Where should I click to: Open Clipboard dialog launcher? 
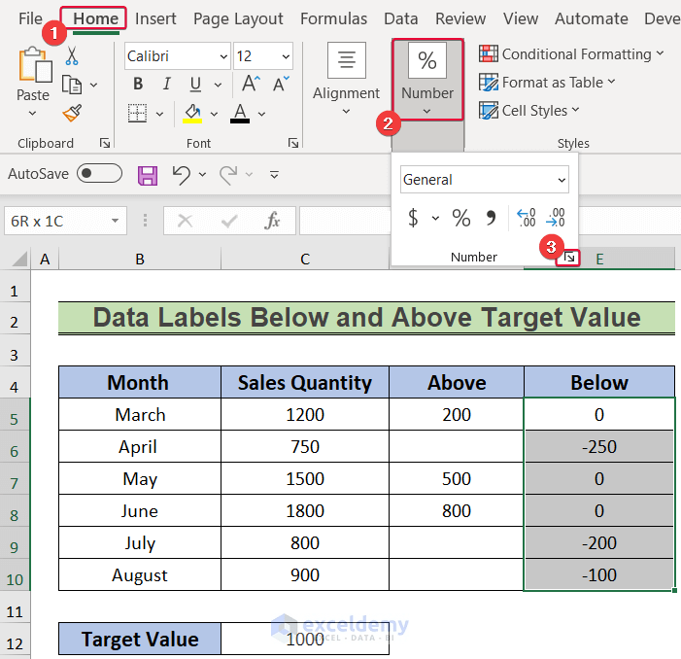coord(105,143)
